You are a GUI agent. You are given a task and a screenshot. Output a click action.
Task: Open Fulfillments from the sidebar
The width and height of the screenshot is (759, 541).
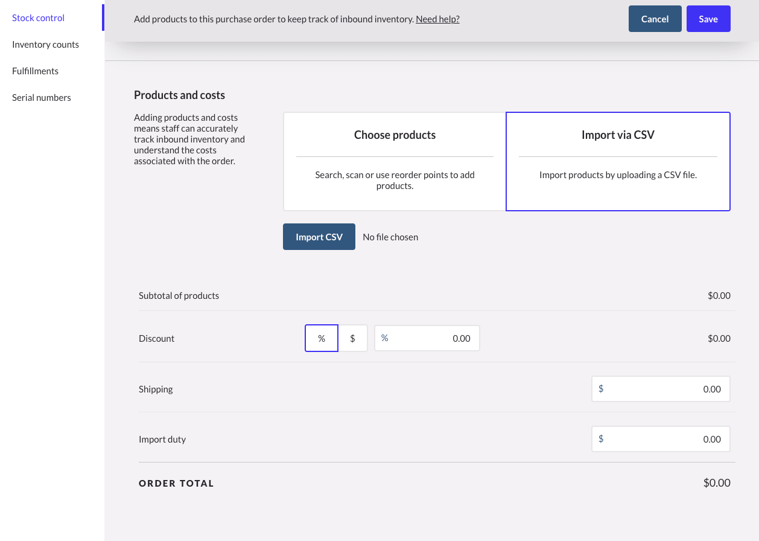tap(35, 71)
